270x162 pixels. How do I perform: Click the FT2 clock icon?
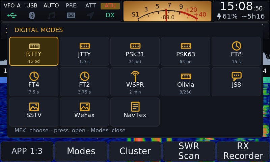(x=85, y=76)
